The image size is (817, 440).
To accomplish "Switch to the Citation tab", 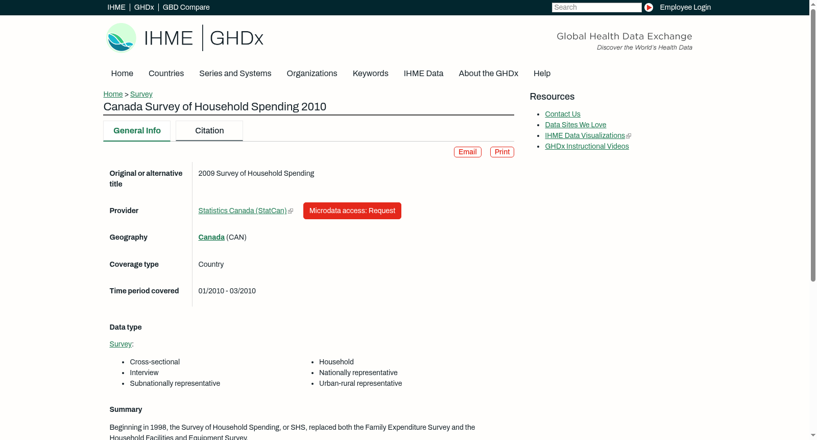I will (209, 131).
